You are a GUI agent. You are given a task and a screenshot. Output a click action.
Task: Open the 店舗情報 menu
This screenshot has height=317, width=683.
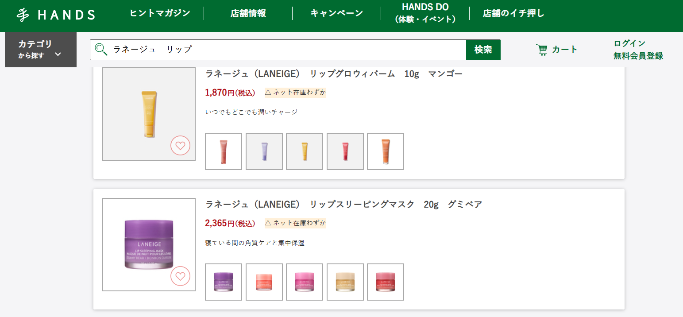(x=248, y=13)
